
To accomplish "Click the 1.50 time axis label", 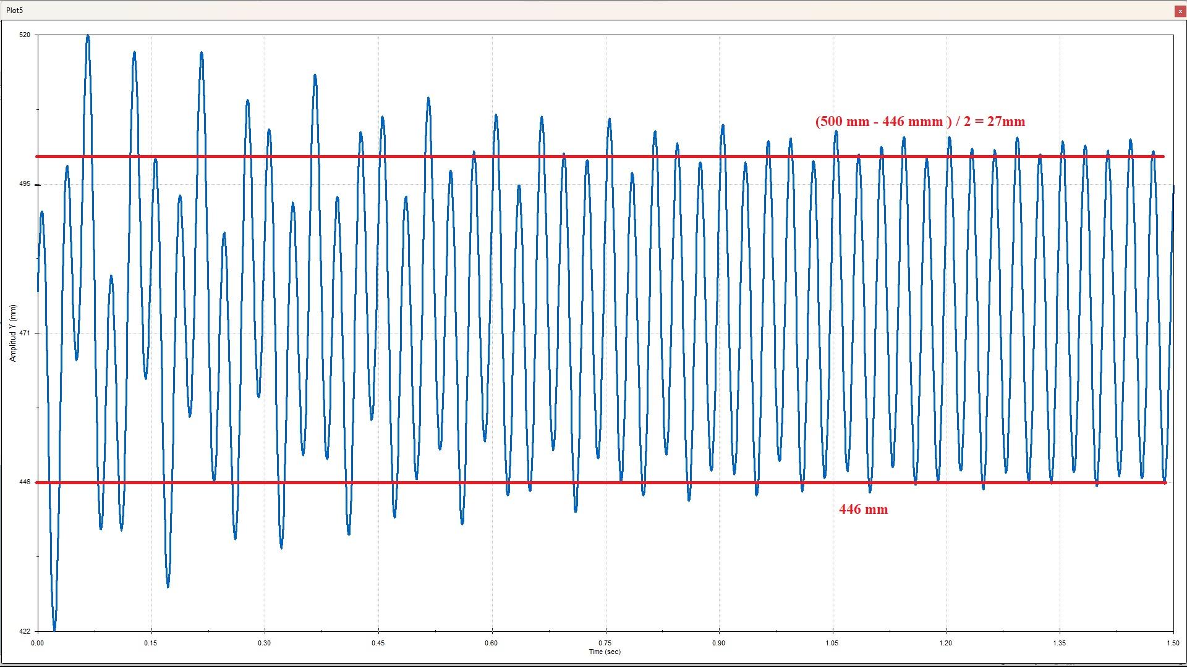I will coord(1173,643).
